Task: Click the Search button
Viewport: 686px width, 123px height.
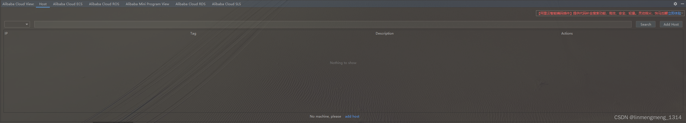Action: pos(645,24)
